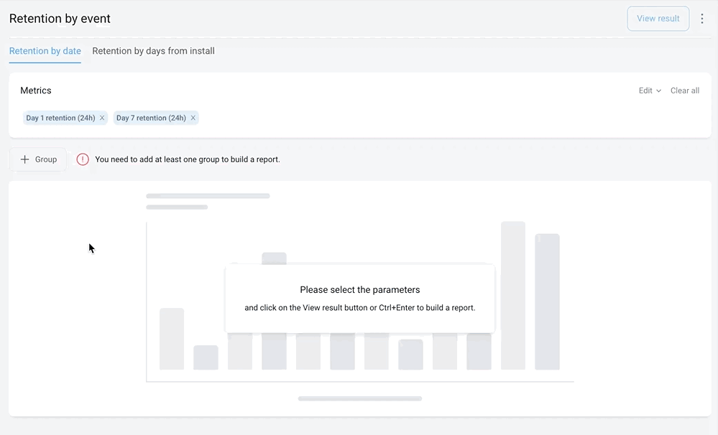Click the 'add at least one group' warning text
Screen dimensions: 718x435
188,159
